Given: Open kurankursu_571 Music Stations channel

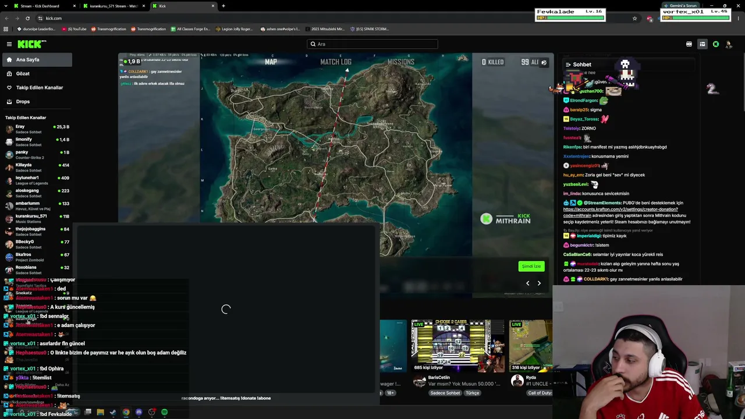Looking at the screenshot, I should 37,219.
